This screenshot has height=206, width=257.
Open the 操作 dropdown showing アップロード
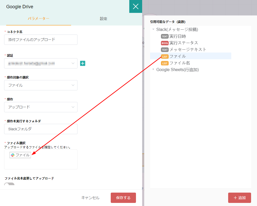(41, 107)
